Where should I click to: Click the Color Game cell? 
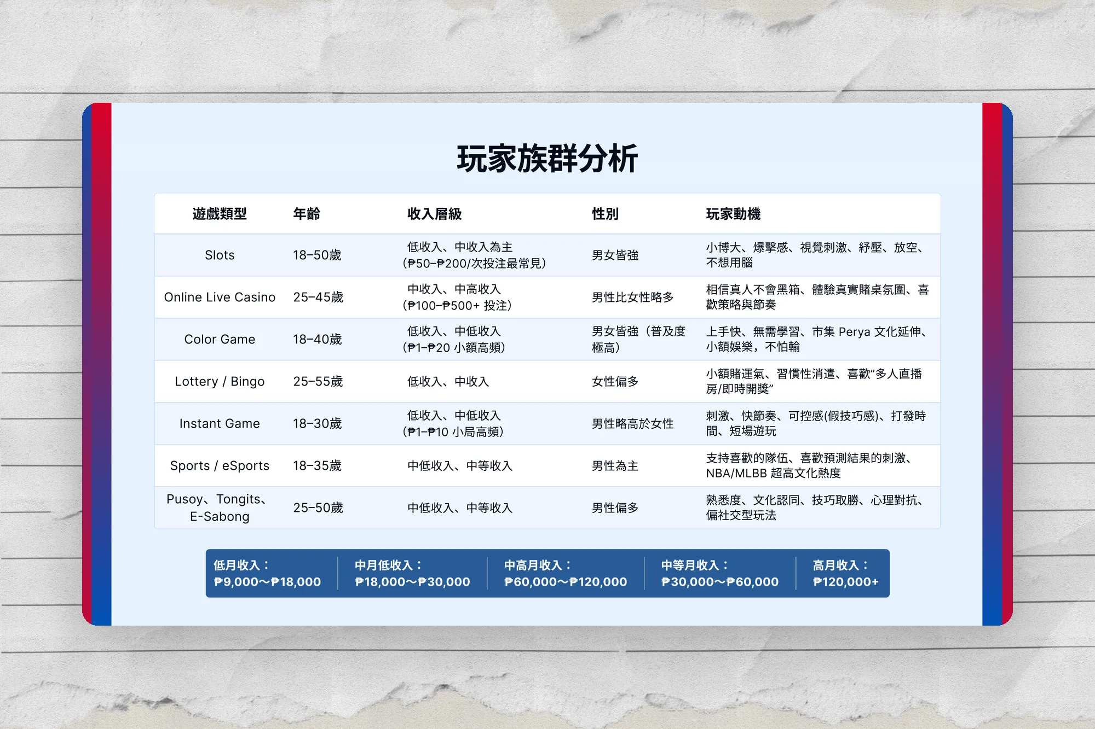(220, 340)
